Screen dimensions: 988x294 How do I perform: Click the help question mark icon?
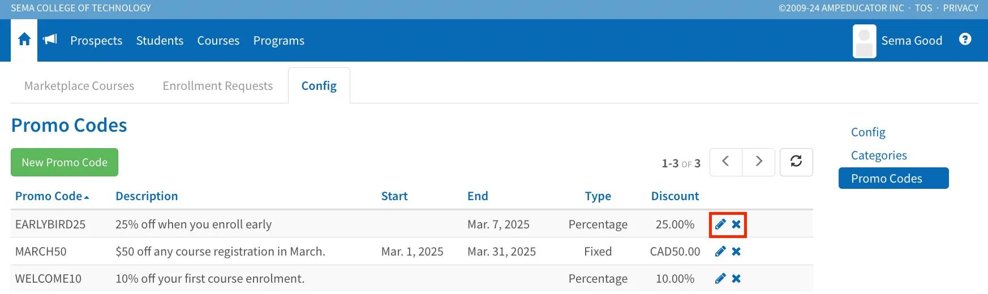[x=965, y=39]
